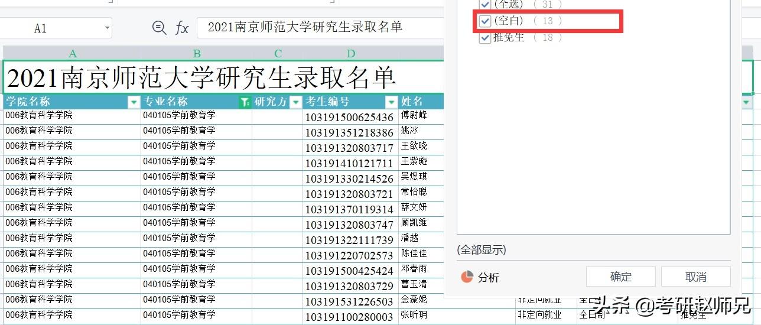The image size is (761, 325).
Task: Click 非定向就业 in 张昕玥's row
Action: 539,315
